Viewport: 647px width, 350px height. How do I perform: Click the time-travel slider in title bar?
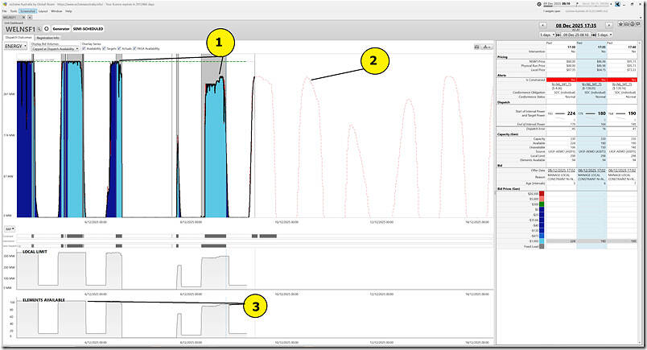(577, 6)
